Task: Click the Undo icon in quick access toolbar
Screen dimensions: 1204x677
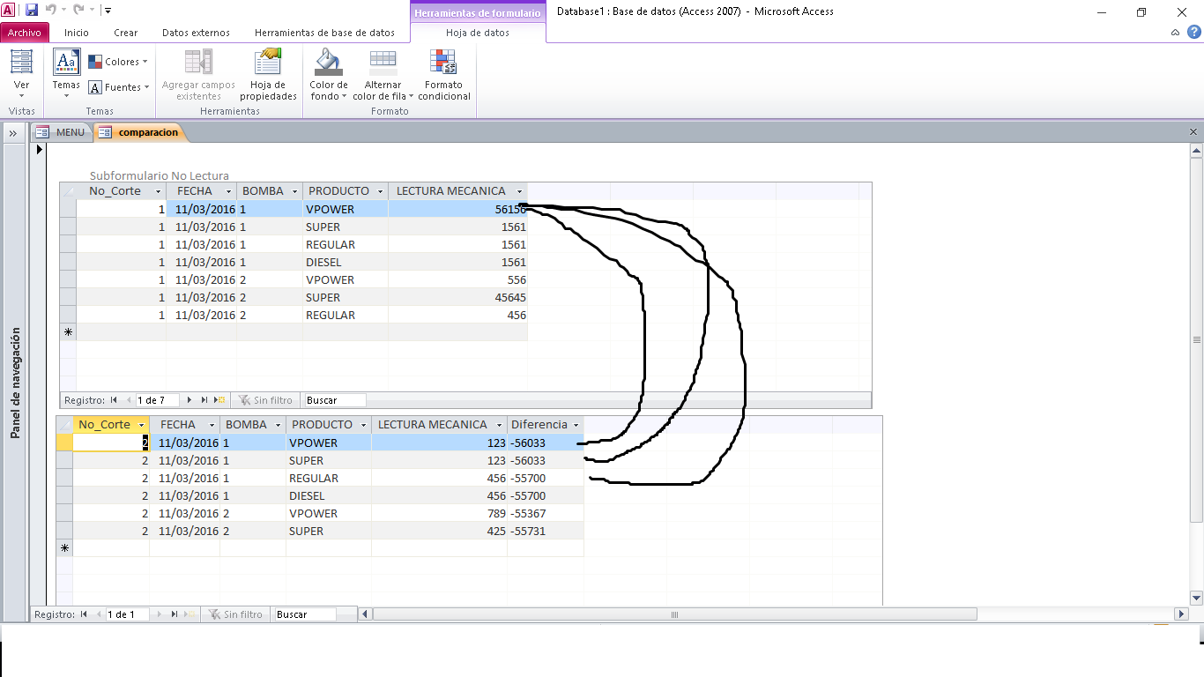Action: [x=50, y=11]
